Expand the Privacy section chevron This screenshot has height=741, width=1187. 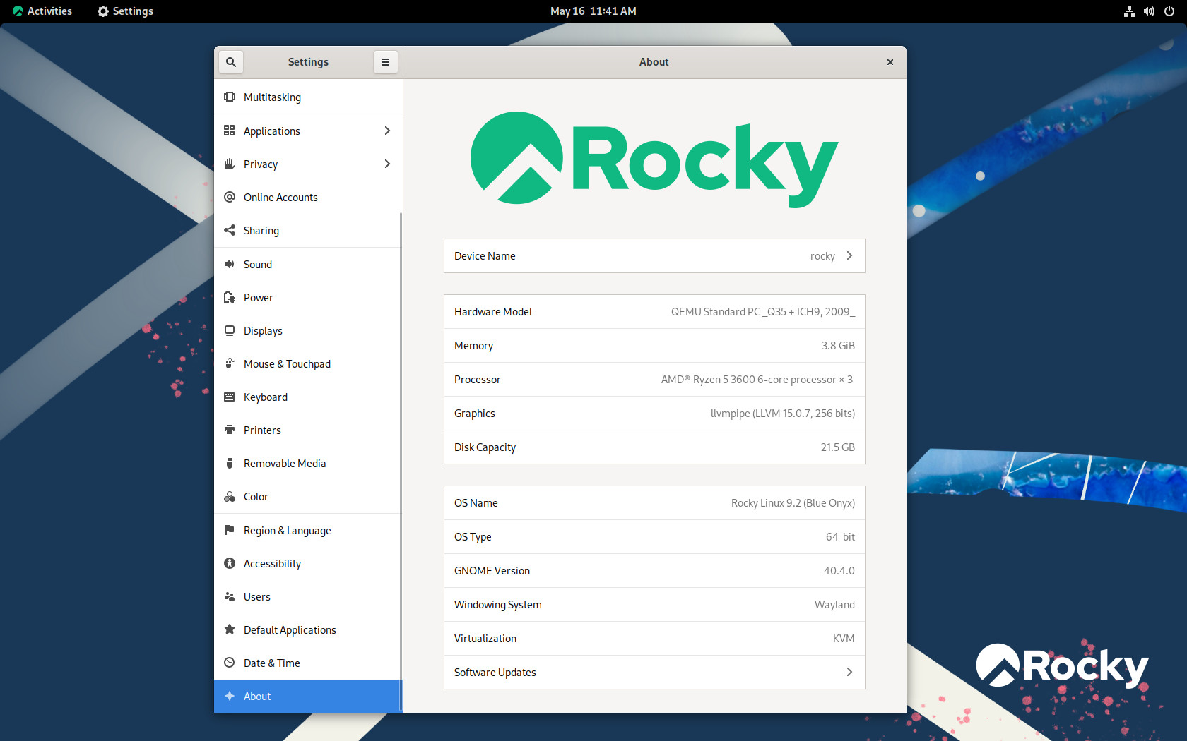tap(387, 164)
